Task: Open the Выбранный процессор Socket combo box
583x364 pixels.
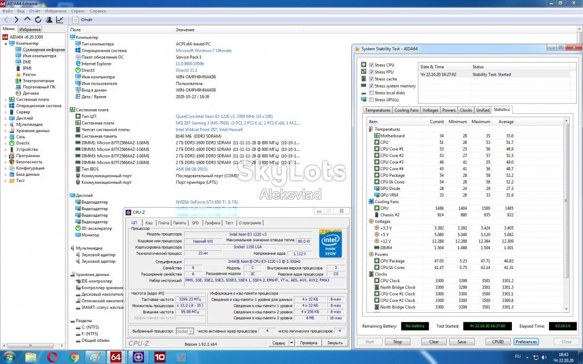Action: (x=184, y=331)
